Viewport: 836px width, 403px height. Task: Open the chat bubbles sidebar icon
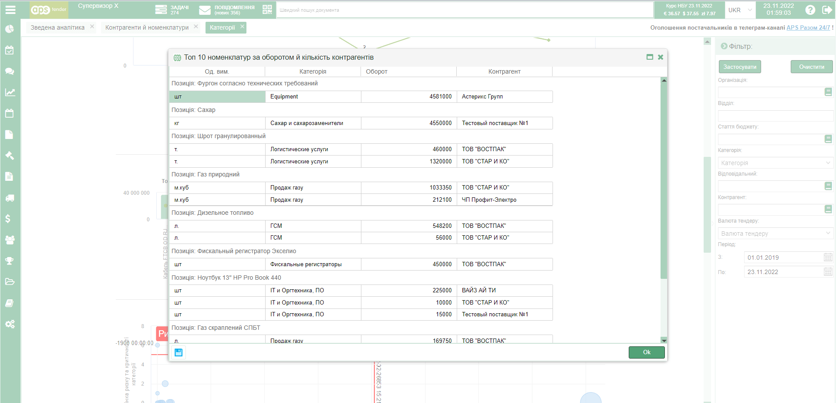coord(10,71)
